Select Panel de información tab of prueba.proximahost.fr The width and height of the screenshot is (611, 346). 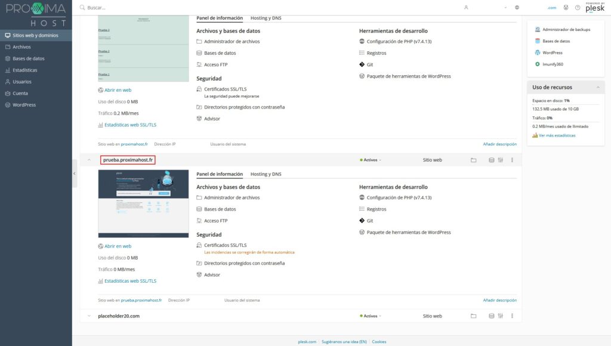(x=220, y=174)
